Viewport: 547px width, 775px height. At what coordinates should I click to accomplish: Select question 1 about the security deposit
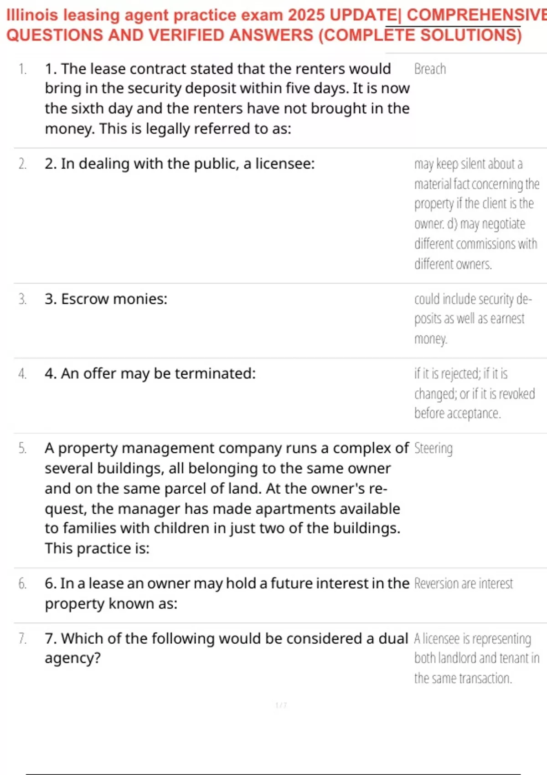pos(227,98)
